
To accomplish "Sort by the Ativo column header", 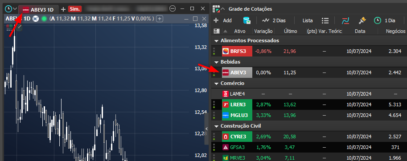I will tap(239, 31).
